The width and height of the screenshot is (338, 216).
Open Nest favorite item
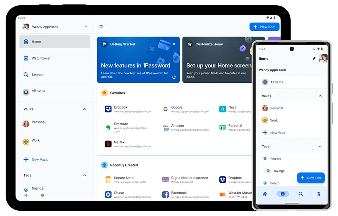click(x=235, y=109)
